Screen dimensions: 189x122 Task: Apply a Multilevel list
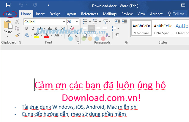coord(105,22)
